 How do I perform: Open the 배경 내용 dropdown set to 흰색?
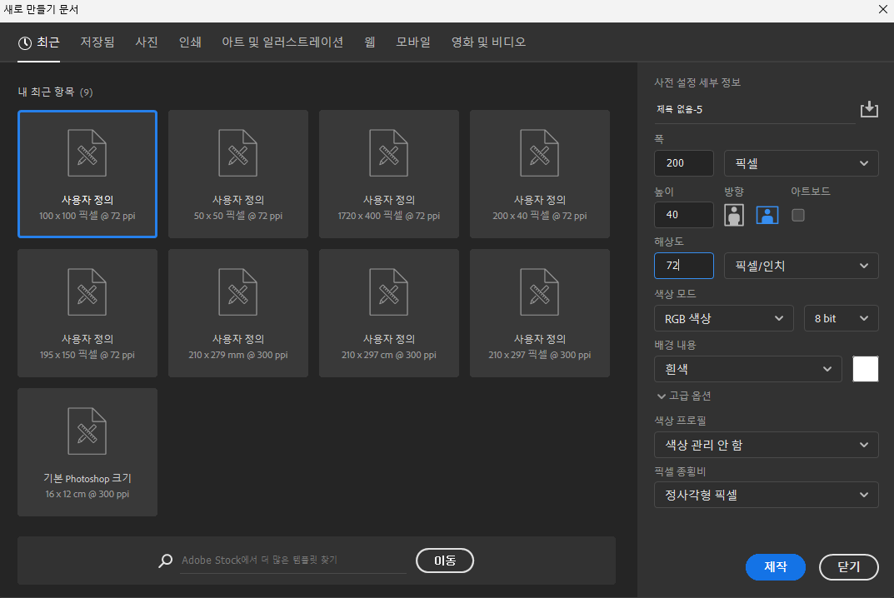pyautogui.click(x=747, y=369)
